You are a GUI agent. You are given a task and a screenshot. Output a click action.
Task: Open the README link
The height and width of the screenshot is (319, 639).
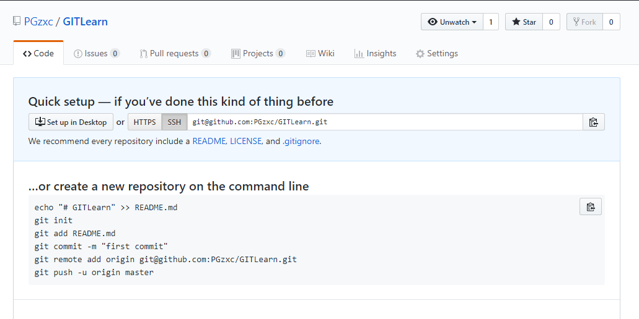coord(209,141)
